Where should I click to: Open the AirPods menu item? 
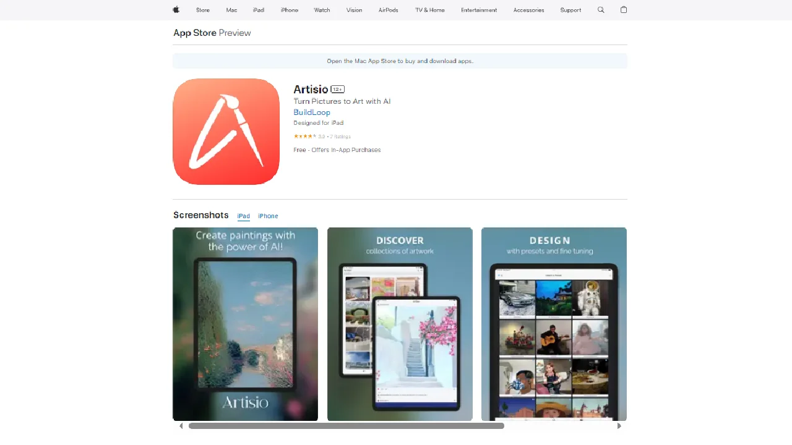(x=388, y=10)
